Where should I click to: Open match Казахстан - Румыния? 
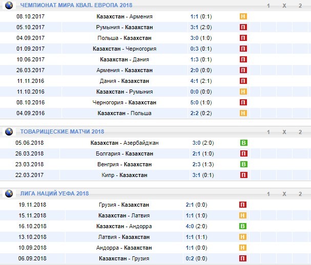pos(125,92)
